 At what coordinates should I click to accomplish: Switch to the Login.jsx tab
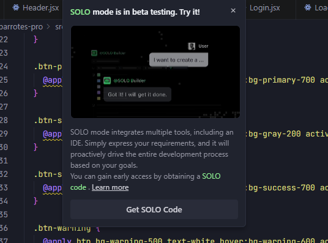click(264, 8)
